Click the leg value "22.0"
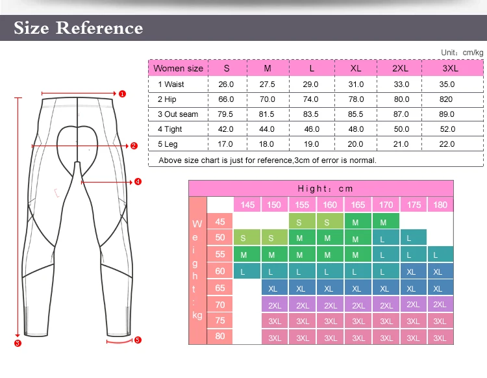This screenshot has width=487, height=378. coord(447,144)
